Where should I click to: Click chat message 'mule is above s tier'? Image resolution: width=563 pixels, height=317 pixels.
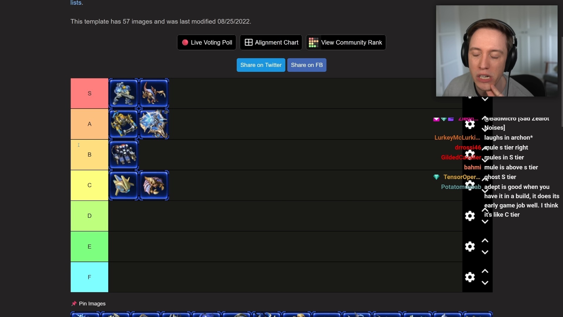511,167
